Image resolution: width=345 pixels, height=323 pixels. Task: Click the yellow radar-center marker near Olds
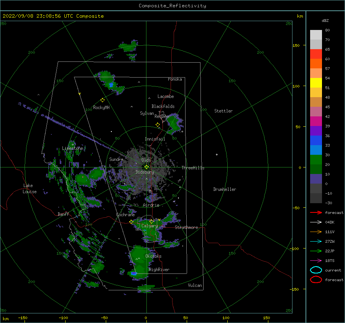[146, 167]
